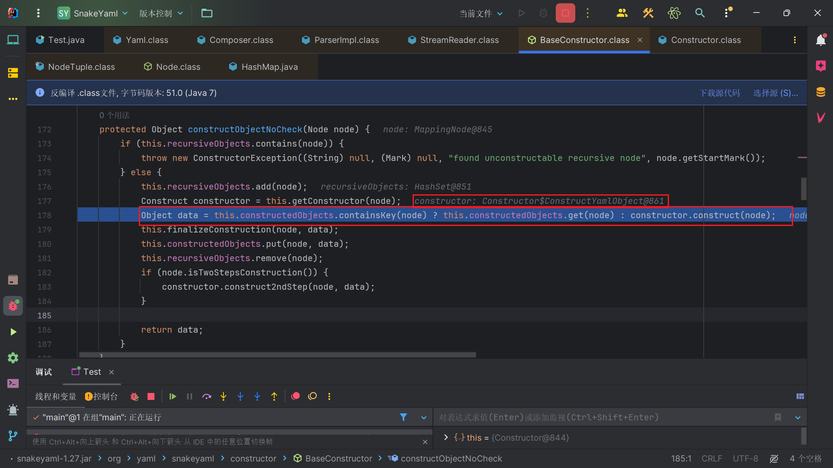Open debug toolbar more-actions dots
This screenshot has height=468, width=833.
(329, 396)
